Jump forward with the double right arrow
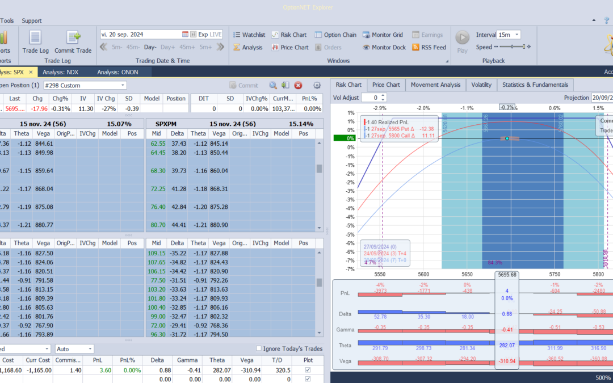Viewport: 613px width, 383px height. click(x=220, y=47)
